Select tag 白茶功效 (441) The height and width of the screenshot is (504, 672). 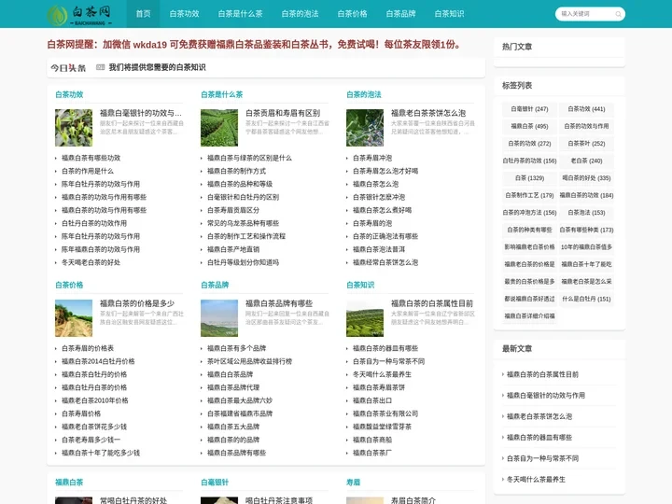click(x=586, y=109)
